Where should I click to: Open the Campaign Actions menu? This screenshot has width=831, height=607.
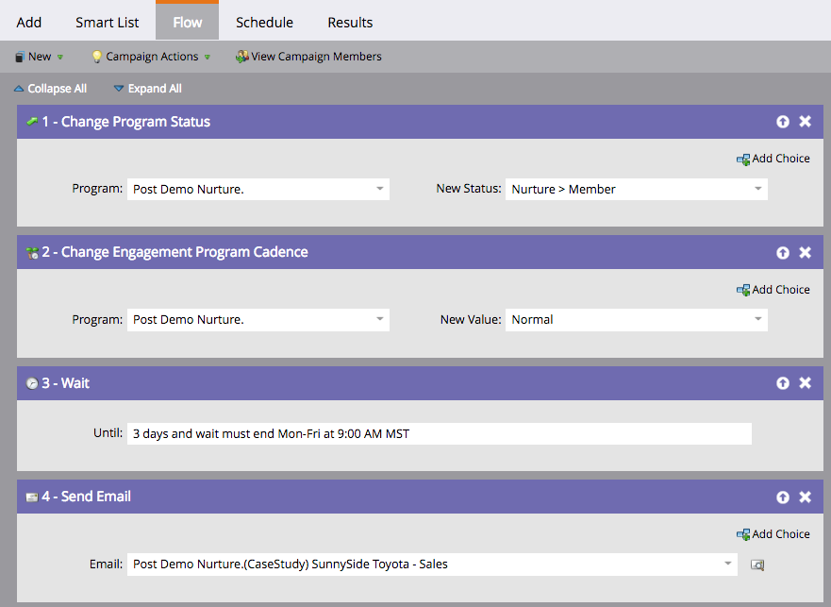click(x=151, y=57)
